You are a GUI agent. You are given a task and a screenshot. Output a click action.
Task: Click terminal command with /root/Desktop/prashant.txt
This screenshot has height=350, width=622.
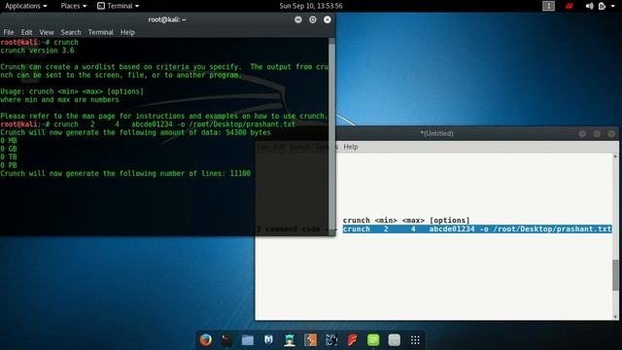pyautogui.click(x=148, y=124)
